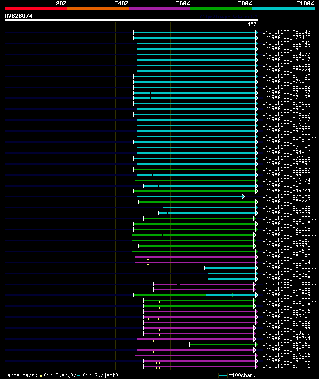319x379 pixels.
Task: Select the UniRef100_B9N515 hit
Action: pos(286,125)
